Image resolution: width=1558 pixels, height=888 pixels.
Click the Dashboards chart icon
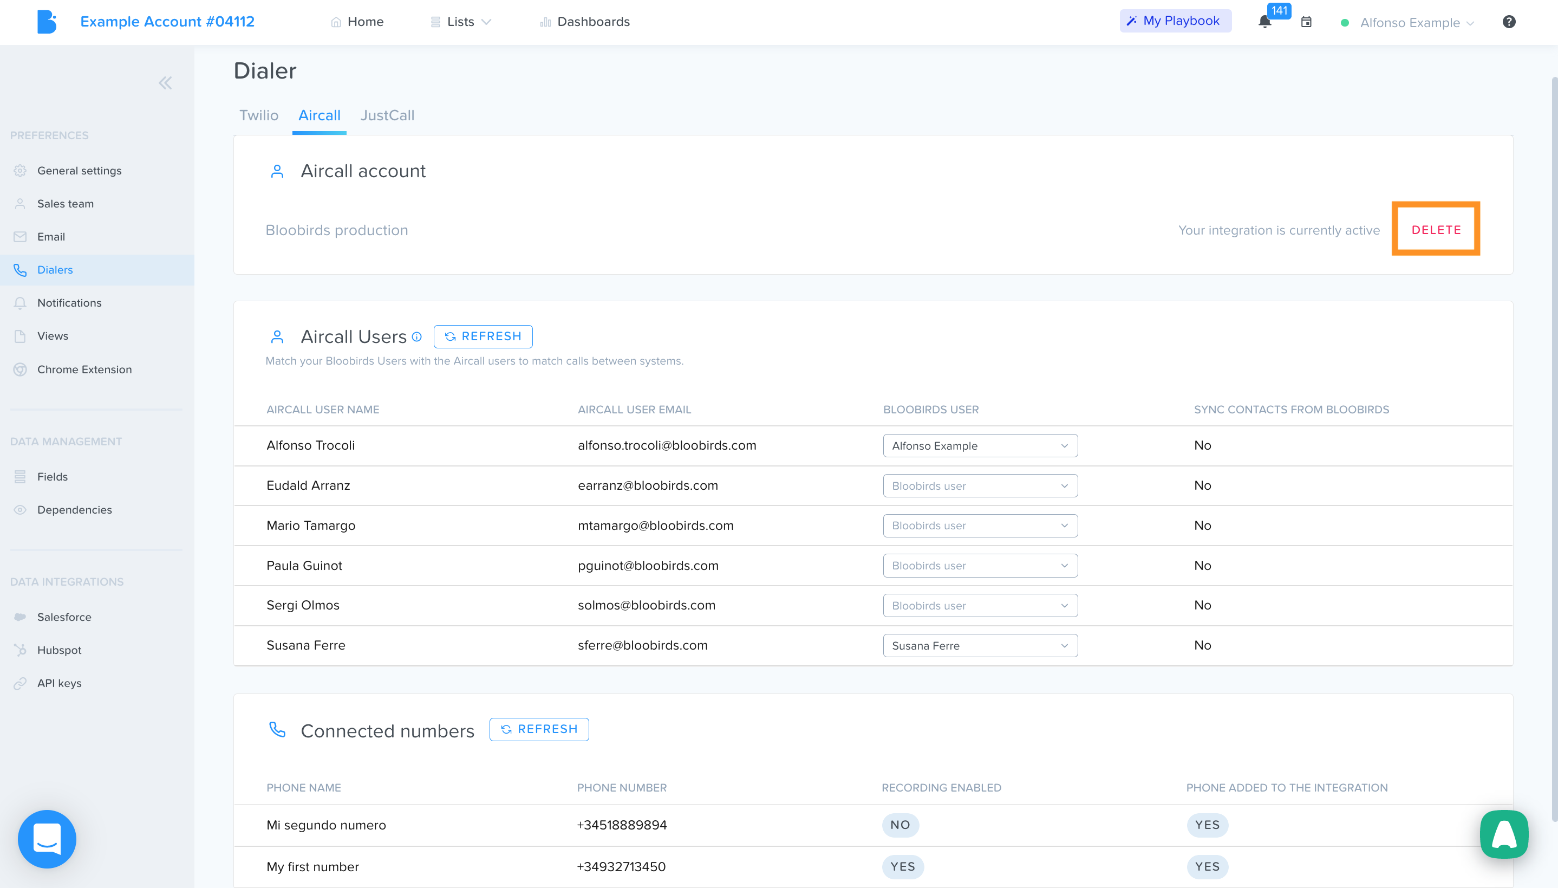tap(545, 22)
